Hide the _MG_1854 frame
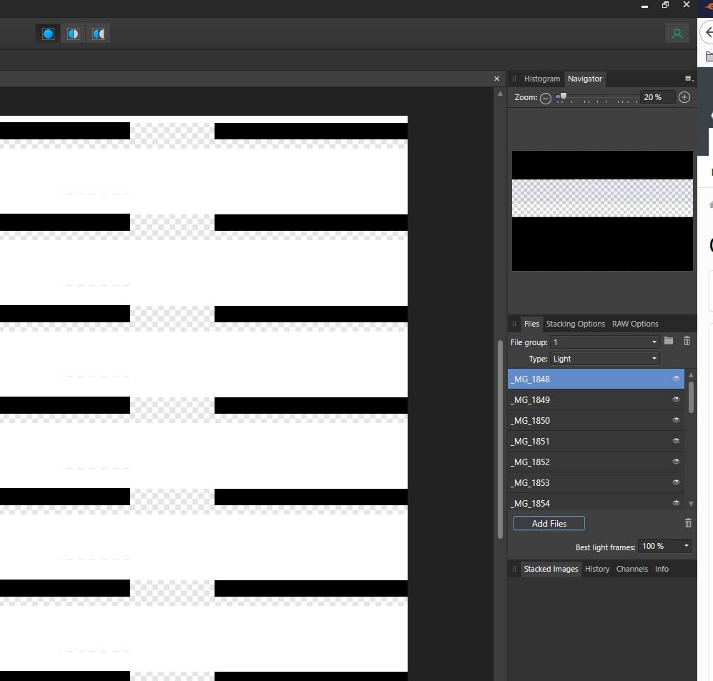This screenshot has width=713, height=681. 676,503
